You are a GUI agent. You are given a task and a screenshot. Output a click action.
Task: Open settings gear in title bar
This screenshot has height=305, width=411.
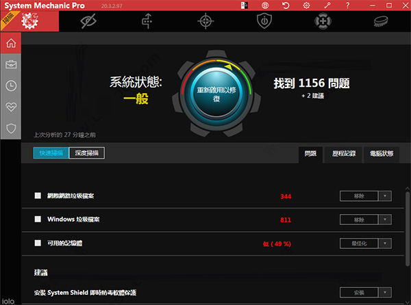(306, 5)
